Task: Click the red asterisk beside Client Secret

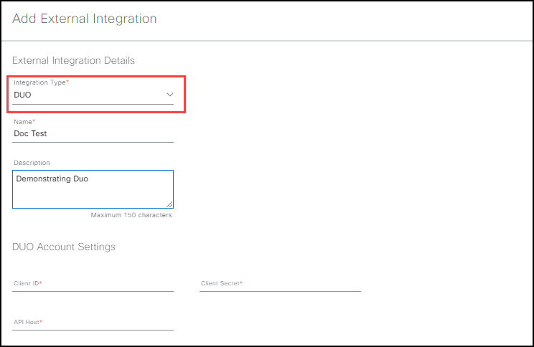Action: tap(241, 282)
